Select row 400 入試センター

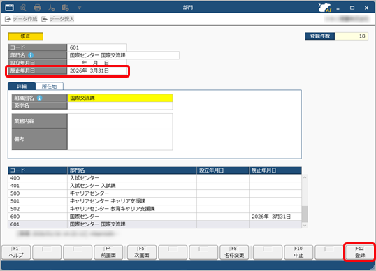[154, 178]
